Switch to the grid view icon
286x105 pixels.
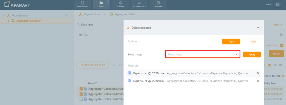point(275,65)
